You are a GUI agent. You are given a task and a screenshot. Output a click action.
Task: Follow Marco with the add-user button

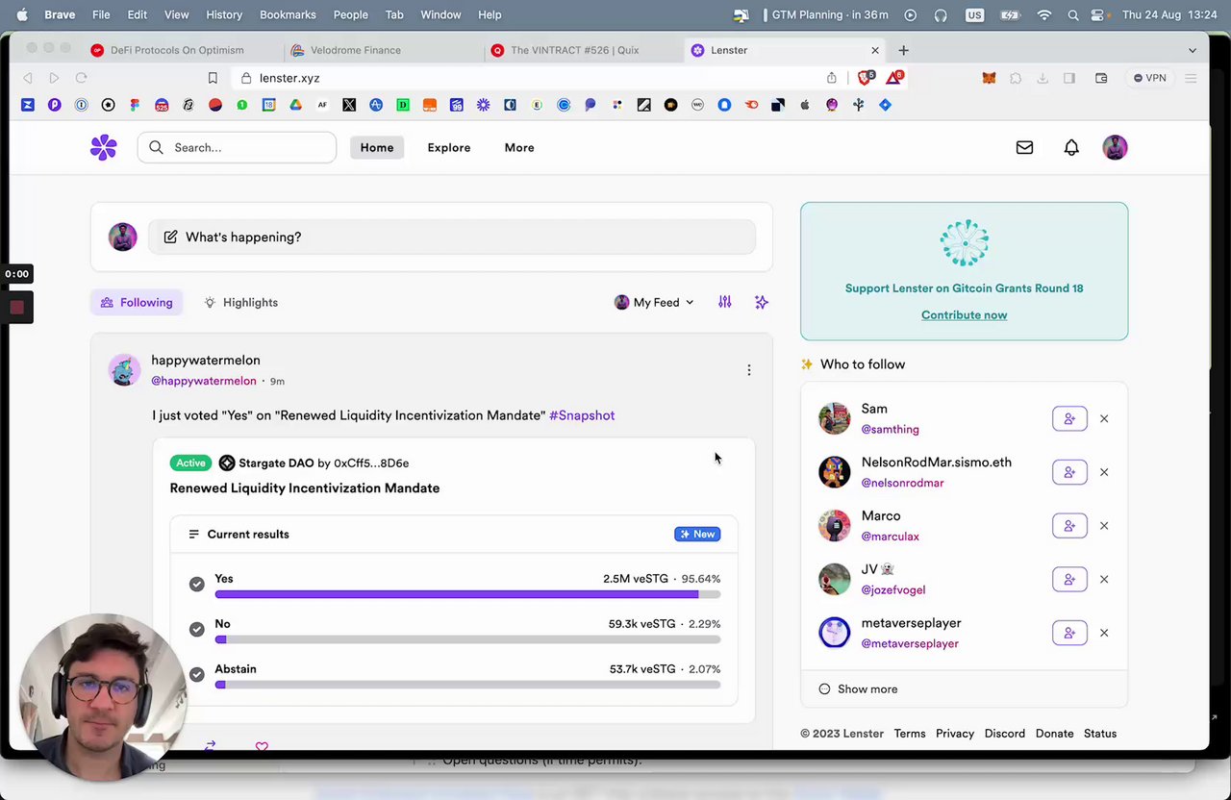click(1069, 526)
